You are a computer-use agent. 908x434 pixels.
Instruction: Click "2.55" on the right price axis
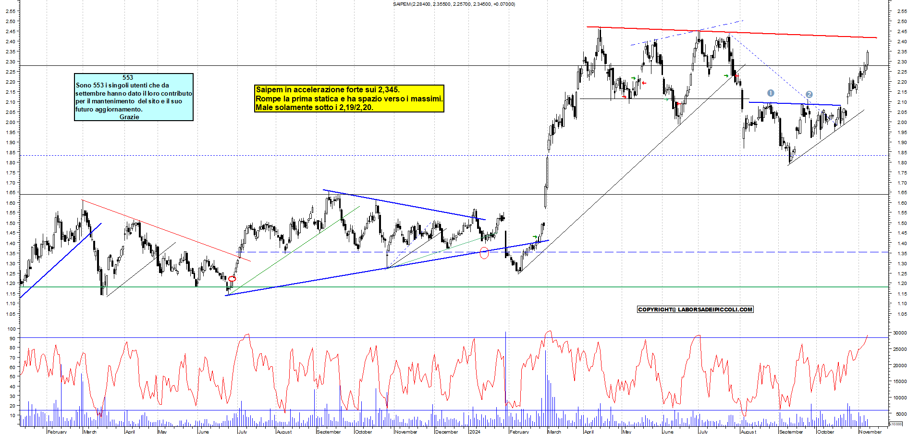coord(902,11)
